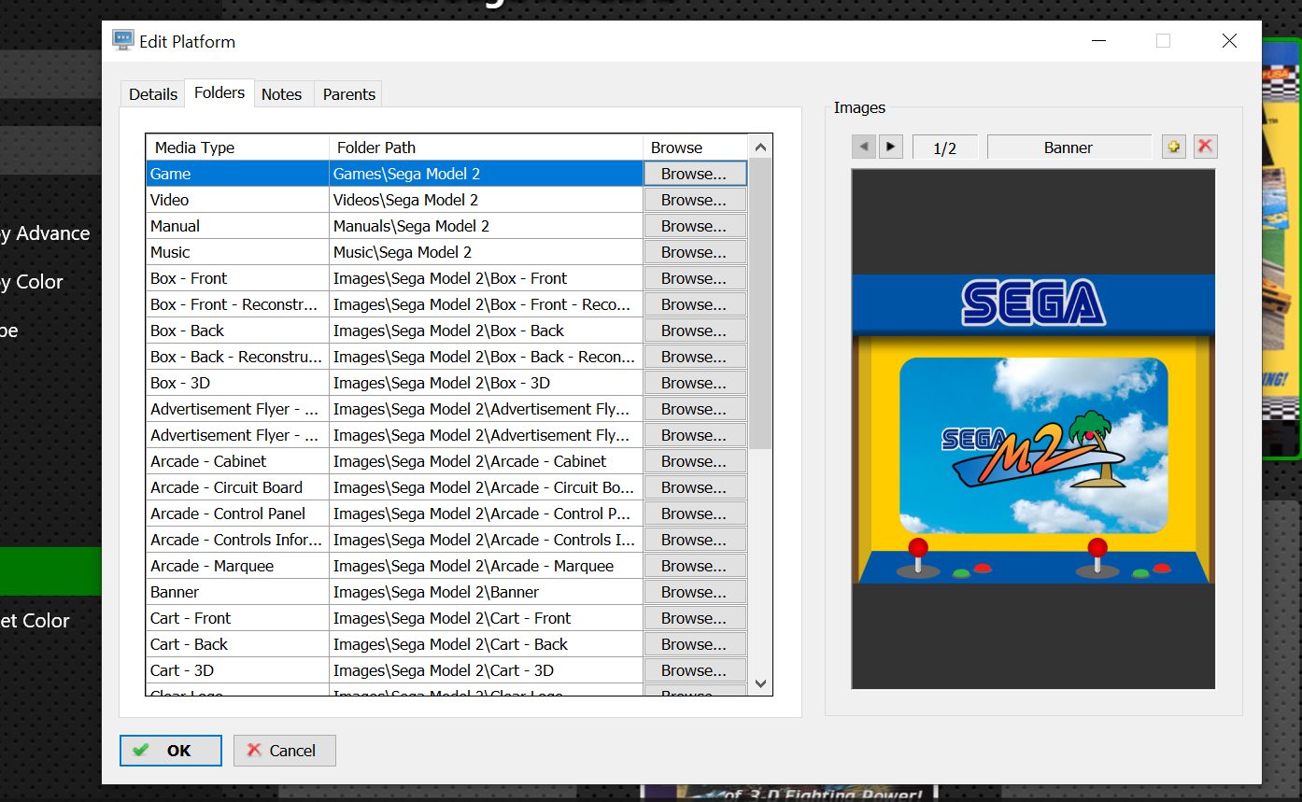Open the Details tab
The width and height of the screenshot is (1302, 802).
[x=153, y=94]
